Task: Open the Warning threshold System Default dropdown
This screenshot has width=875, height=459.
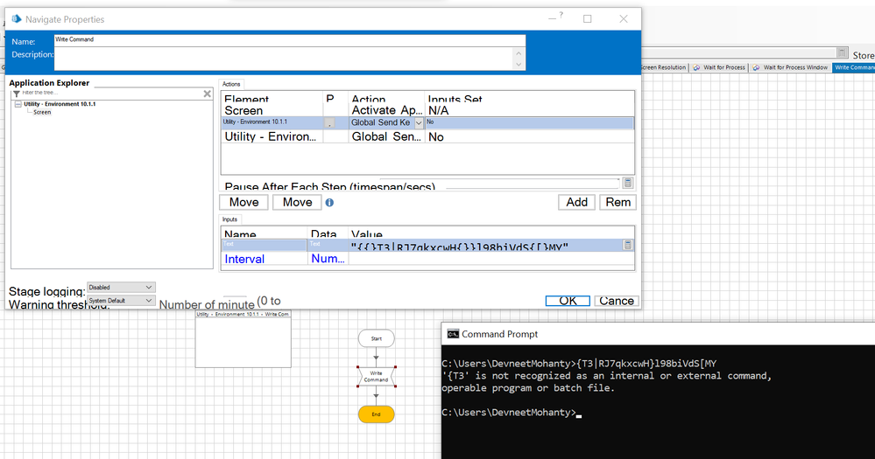Action: 148,300
